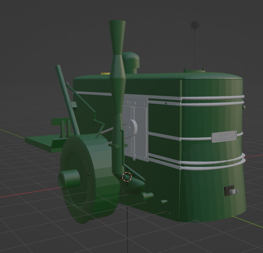This screenshot has height=253, width=263.
Task: Click the red-white 3D cursor
Action: pyautogui.click(x=127, y=177)
